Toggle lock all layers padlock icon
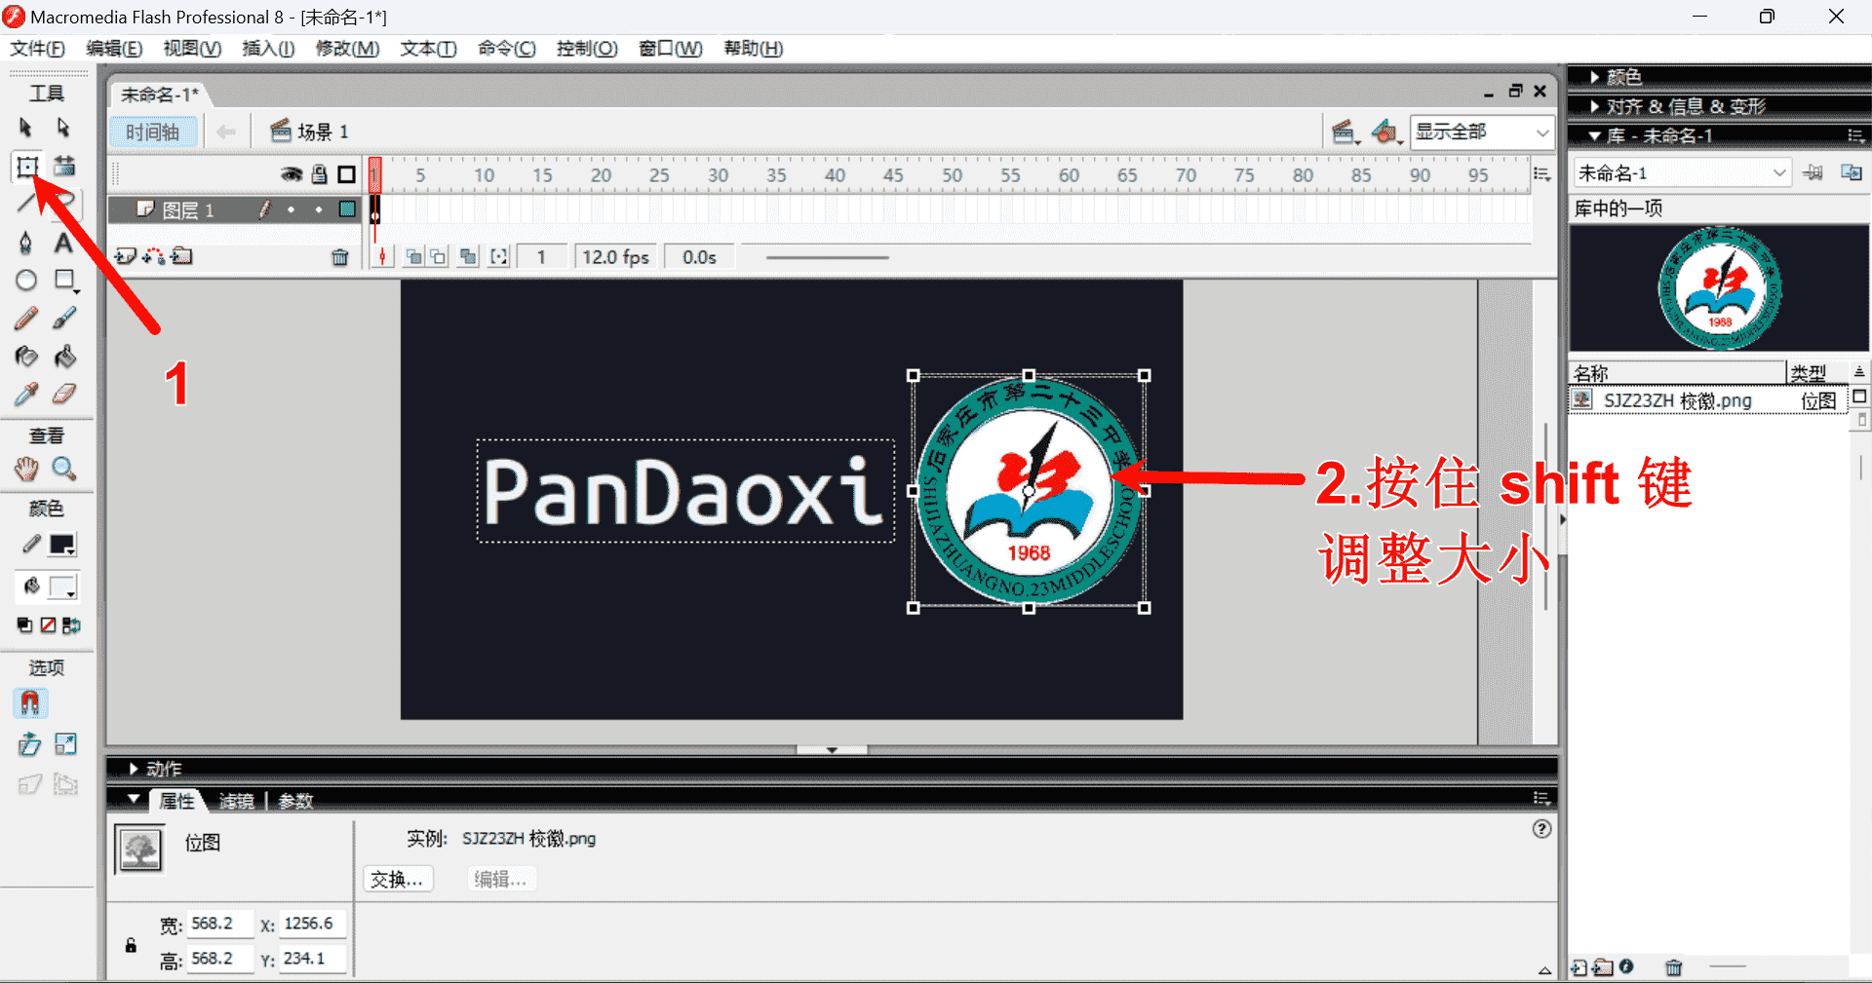This screenshot has width=1872, height=983. 319,174
